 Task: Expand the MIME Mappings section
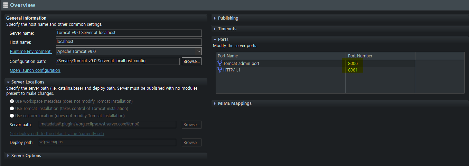click(x=215, y=103)
